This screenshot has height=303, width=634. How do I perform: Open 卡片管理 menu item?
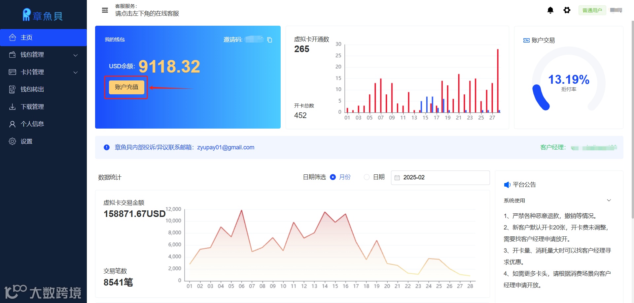[43, 72]
